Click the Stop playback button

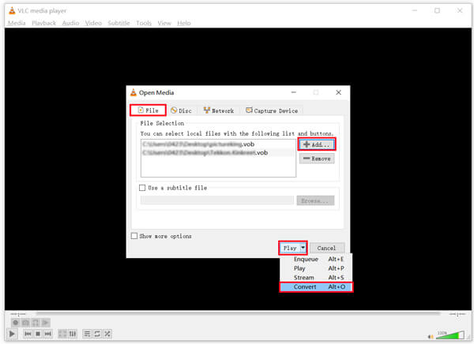coord(38,334)
